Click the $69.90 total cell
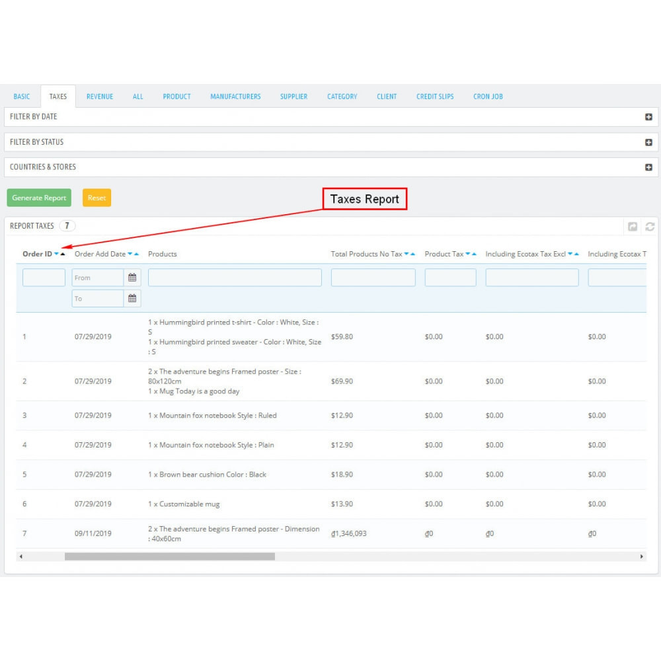Image resolution: width=661 pixels, height=661 pixels. tap(342, 381)
